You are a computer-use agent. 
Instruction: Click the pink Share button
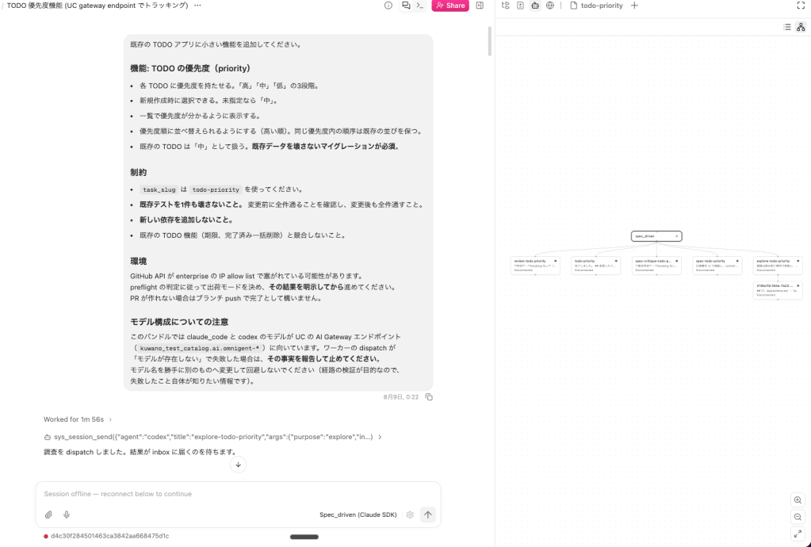click(x=450, y=6)
